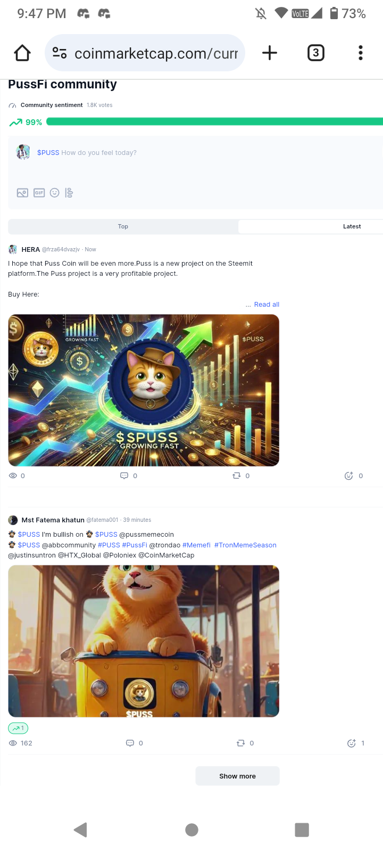The height and width of the screenshot is (852, 383).
Task: Expand HERA's post with Read all
Action: coord(267,305)
